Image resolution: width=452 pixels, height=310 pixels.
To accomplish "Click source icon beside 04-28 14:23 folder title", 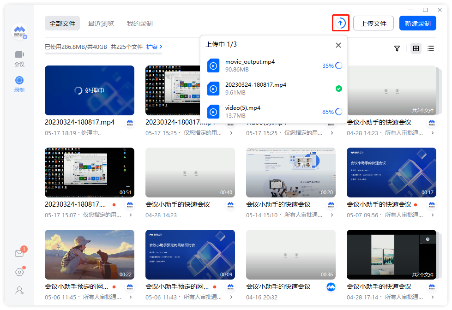I will tap(432, 123).
